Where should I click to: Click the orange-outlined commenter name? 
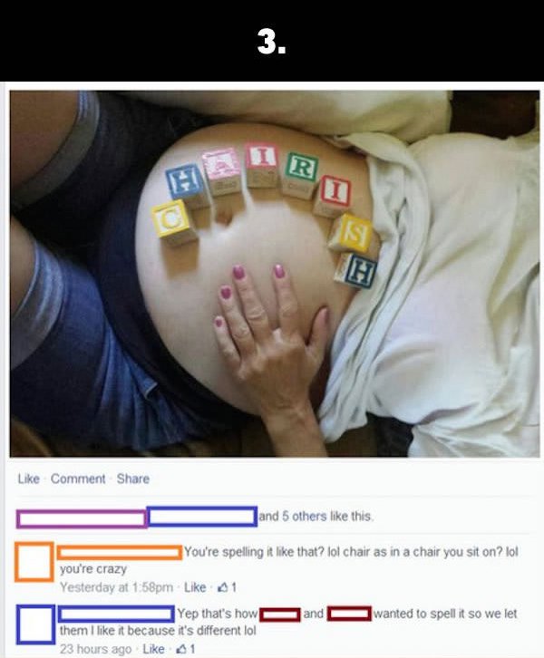coord(120,552)
